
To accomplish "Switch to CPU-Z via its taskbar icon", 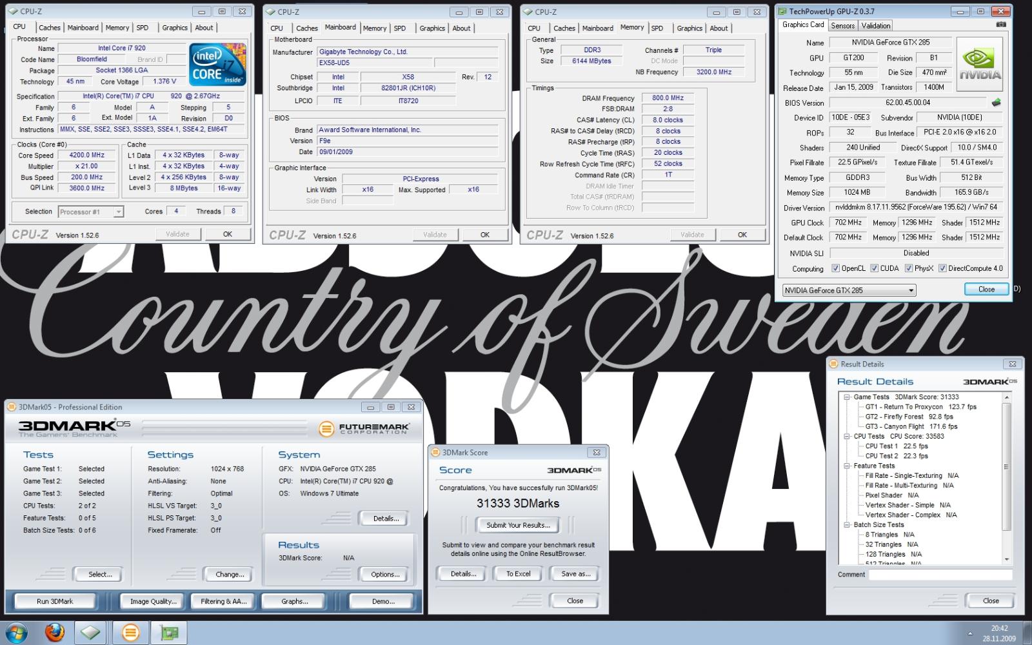I will click(x=90, y=633).
